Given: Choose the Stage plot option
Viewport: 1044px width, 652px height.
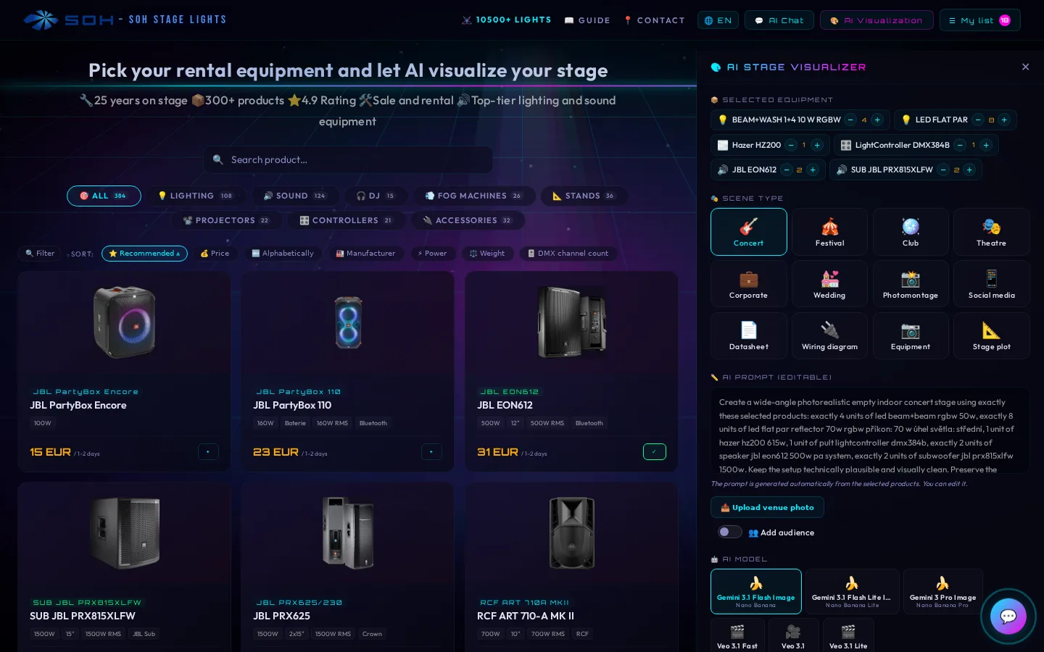Looking at the screenshot, I should [991, 335].
